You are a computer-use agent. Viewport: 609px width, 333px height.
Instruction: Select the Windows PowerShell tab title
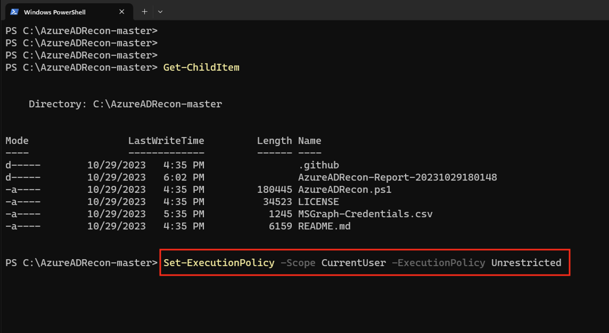pos(54,12)
